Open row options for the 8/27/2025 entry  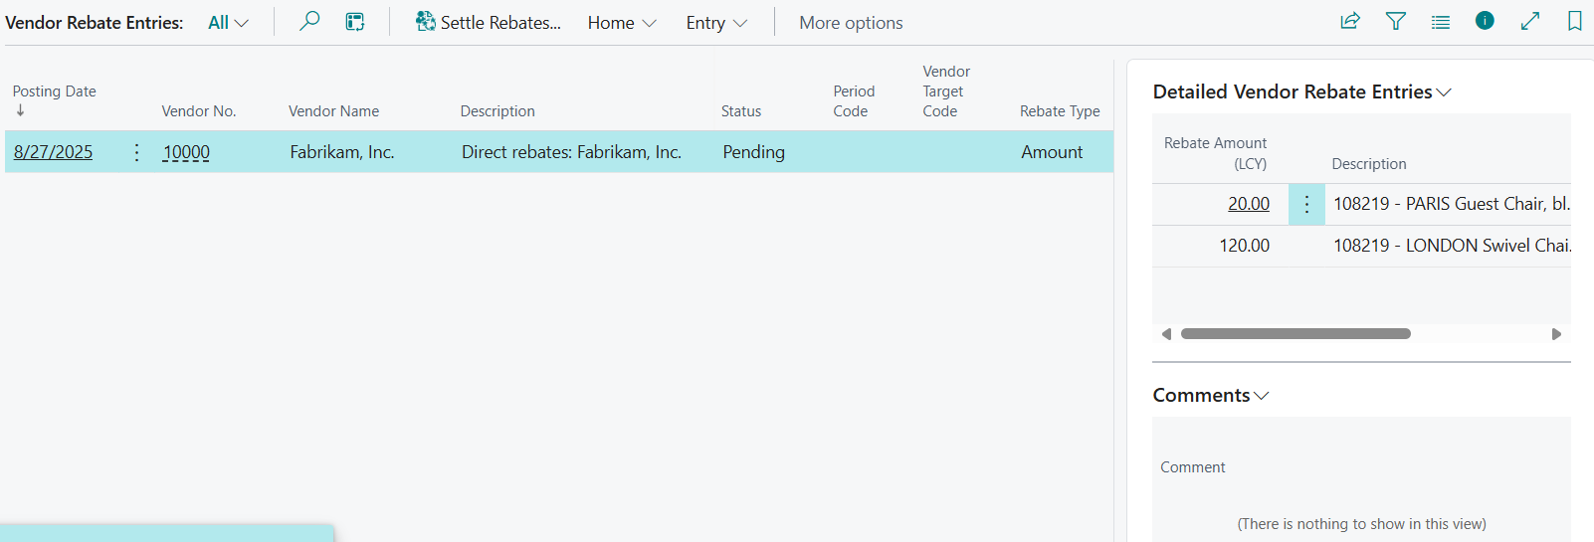[137, 152]
